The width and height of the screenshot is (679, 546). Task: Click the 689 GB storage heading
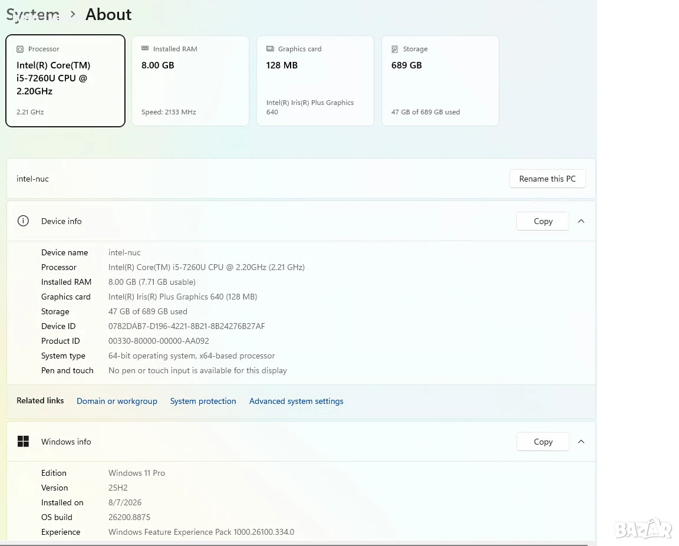pos(406,65)
